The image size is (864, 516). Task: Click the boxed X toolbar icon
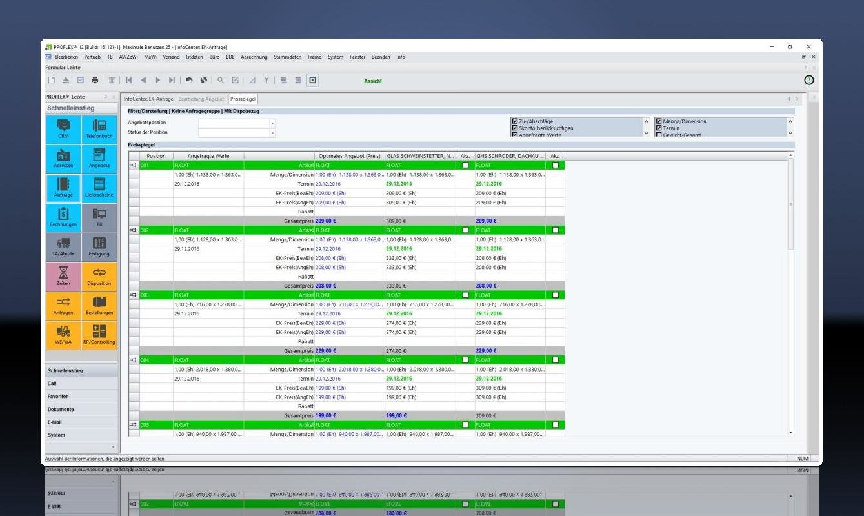[x=313, y=80]
